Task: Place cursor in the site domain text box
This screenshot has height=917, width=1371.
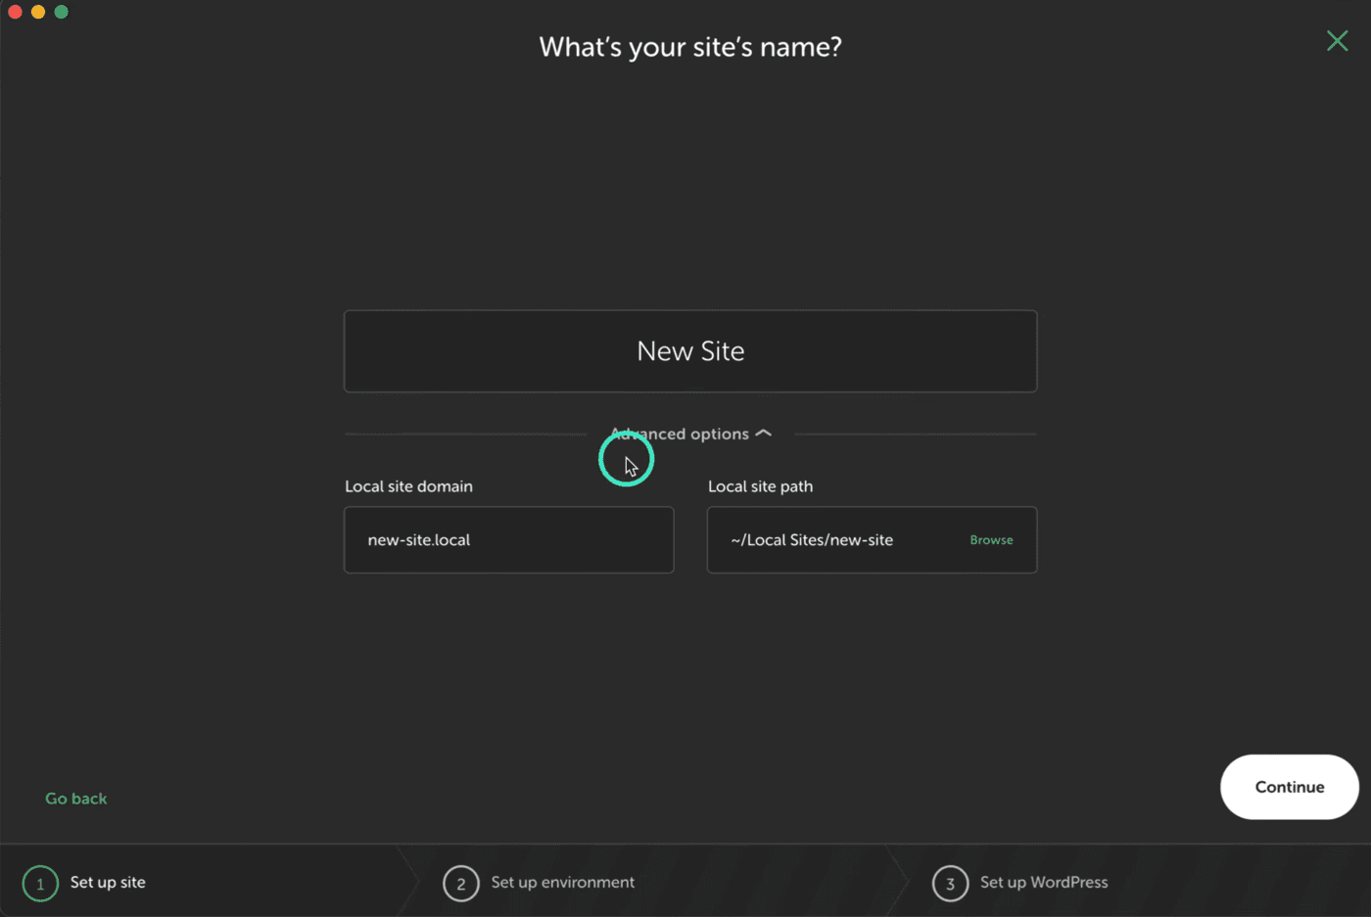Action: [508, 539]
